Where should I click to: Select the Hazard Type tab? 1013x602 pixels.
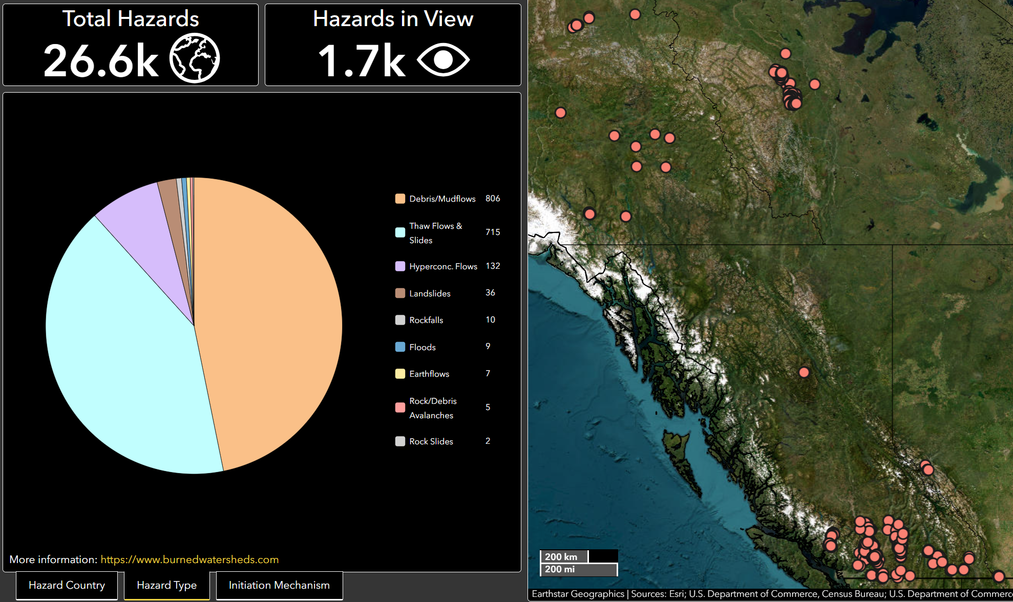pyautogui.click(x=166, y=585)
